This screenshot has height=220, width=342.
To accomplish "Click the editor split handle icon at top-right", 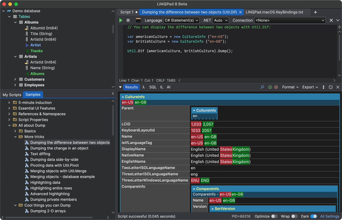I will point(339,27).
